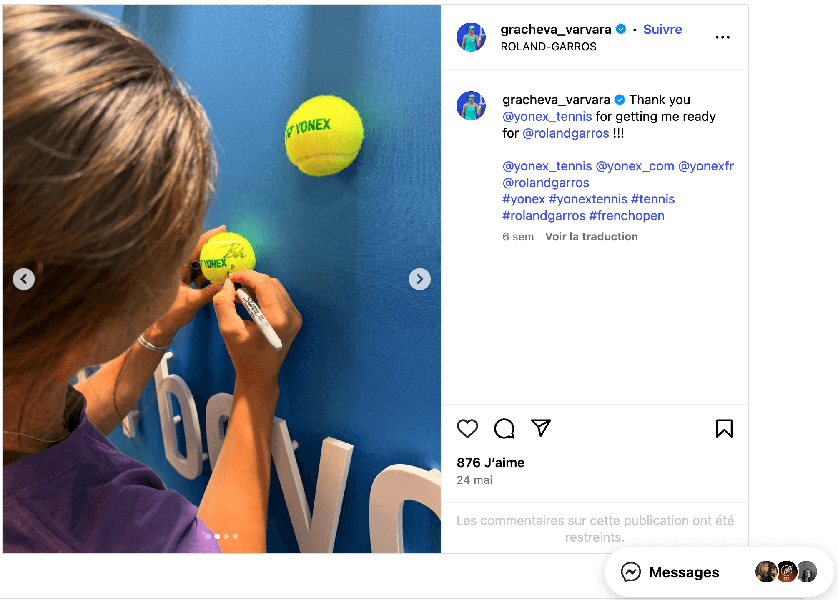Open ROLAND-GARROS location link
This screenshot has width=838, height=600.
(548, 47)
